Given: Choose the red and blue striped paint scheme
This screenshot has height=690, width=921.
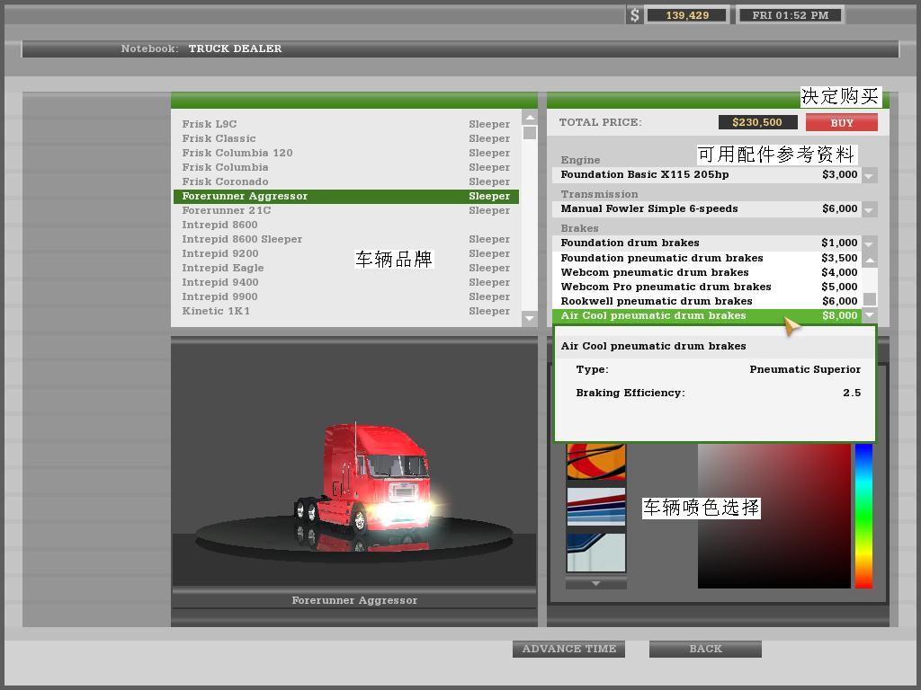Looking at the screenshot, I should click(x=595, y=507).
